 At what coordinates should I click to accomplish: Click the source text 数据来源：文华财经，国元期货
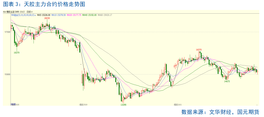220,112
